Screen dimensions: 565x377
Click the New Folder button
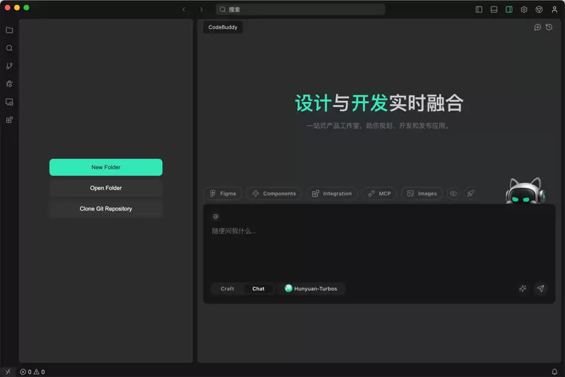point(106,167)
